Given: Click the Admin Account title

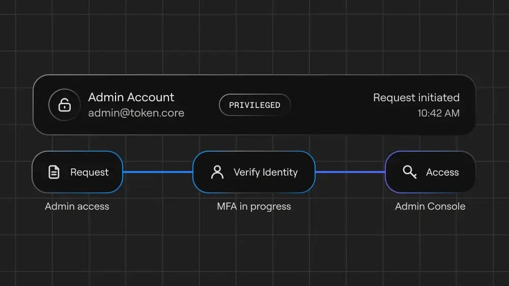Looking at the screenshot, I should coord(131,97).
